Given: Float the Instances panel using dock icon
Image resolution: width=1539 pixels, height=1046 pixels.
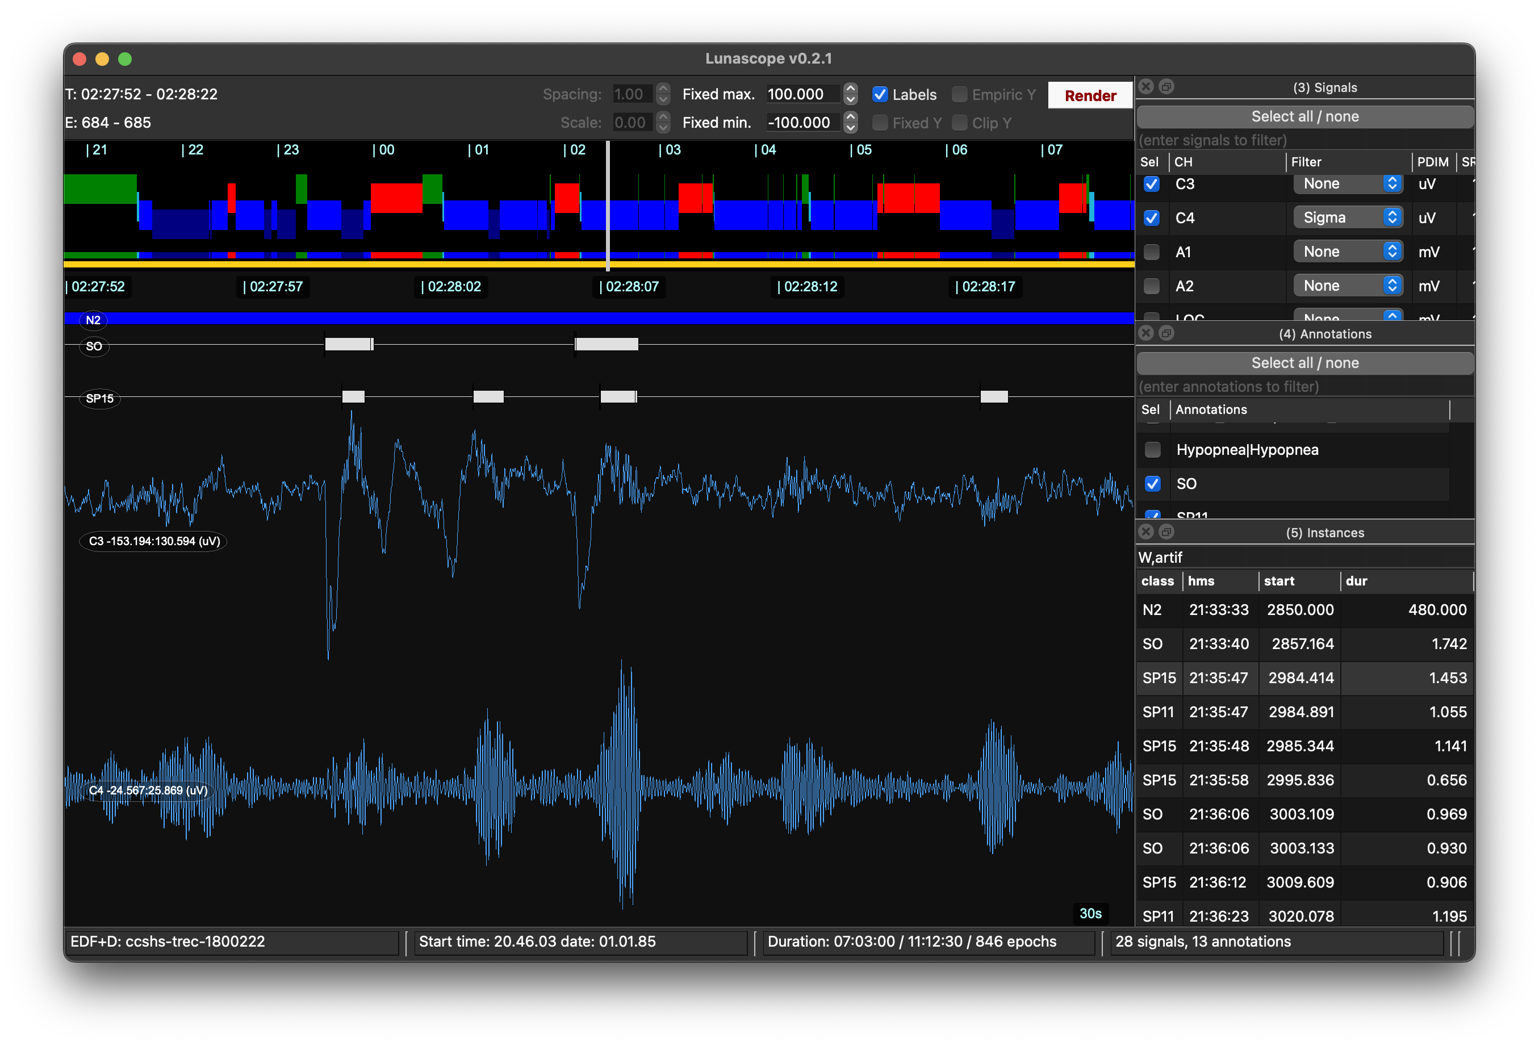Looking at the screenshot, I should tap(1166, 532).
